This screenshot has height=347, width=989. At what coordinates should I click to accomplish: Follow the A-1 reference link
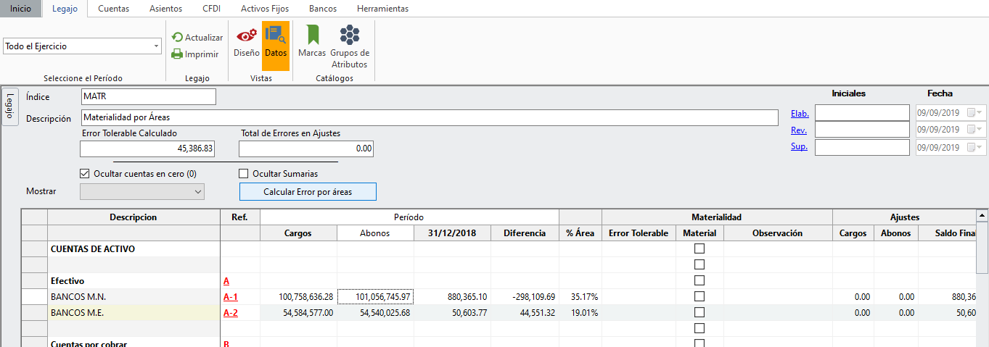(x=230, y=296)
